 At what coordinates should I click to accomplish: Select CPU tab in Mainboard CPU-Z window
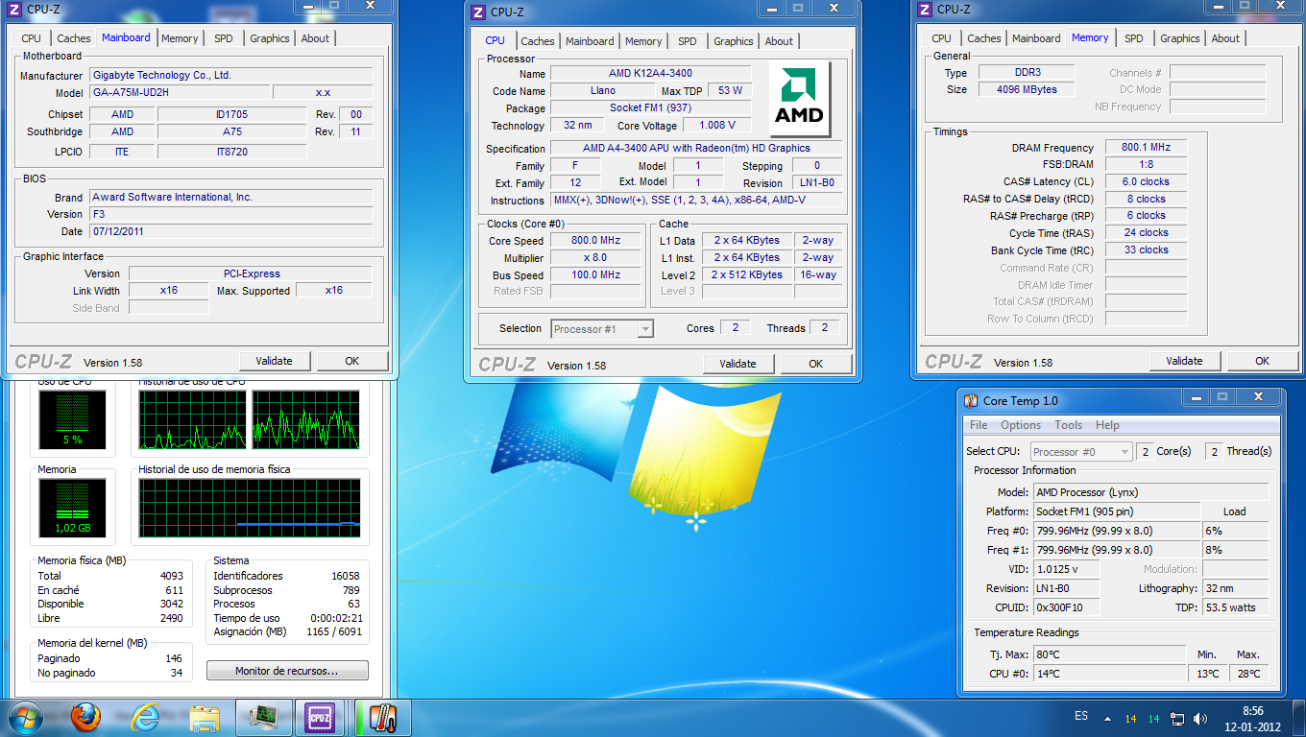pyautogui.click(x=32, y=38)
